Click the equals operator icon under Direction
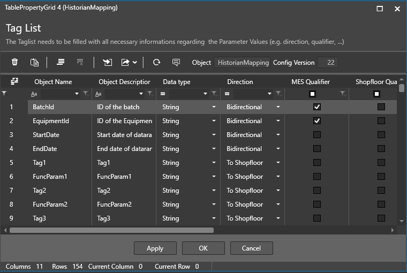The height and width of the screenshot is (273, 407). tap(227, 94)
